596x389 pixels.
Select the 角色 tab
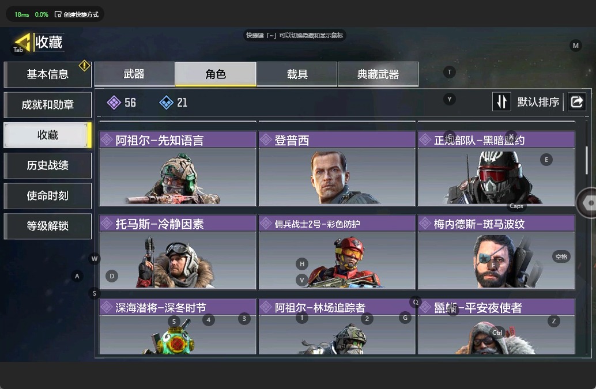(x=216, y=74)
